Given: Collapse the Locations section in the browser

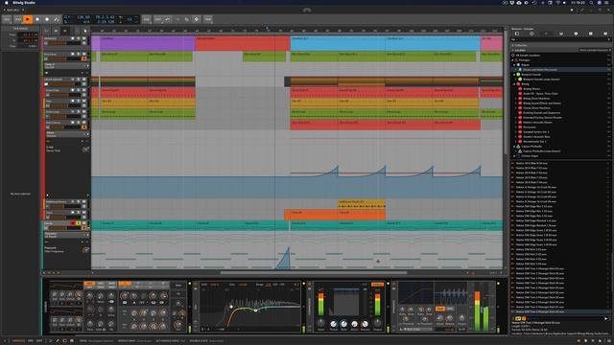Looking at the screenshot, I should pos(512,50).
